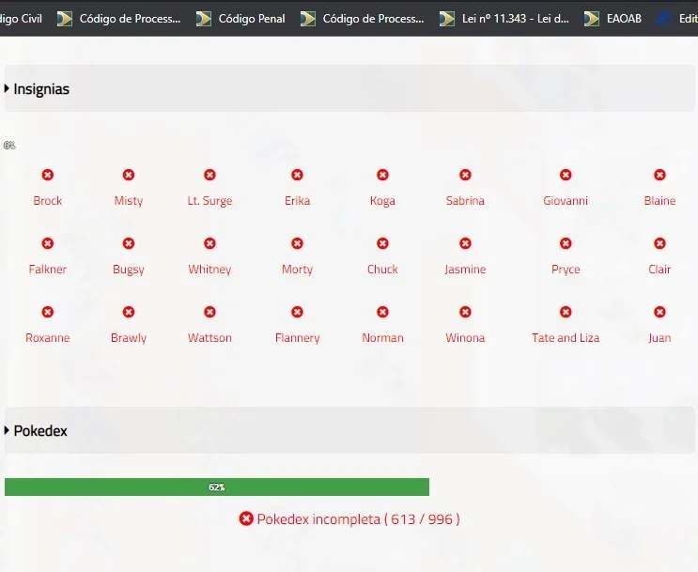
Task: Click the Misty gym leader name
Action: tap(129, 201)
